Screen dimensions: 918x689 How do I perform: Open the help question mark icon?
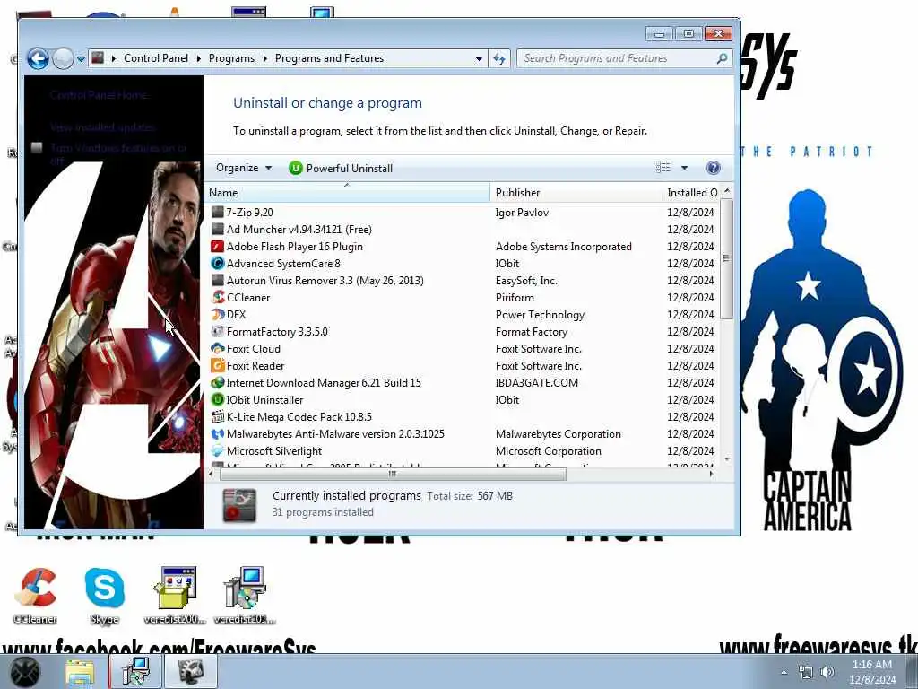(713, 168)
